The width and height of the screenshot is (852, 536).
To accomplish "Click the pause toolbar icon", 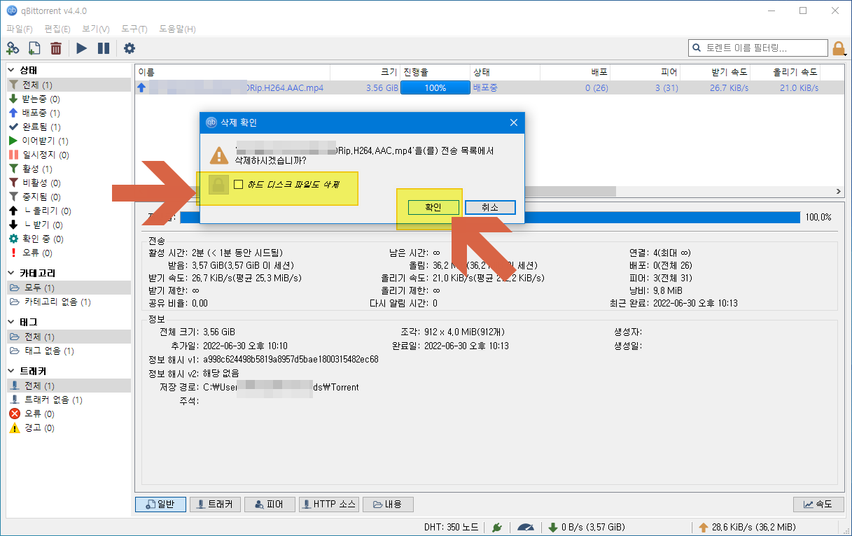I will [x=104, y=48].
